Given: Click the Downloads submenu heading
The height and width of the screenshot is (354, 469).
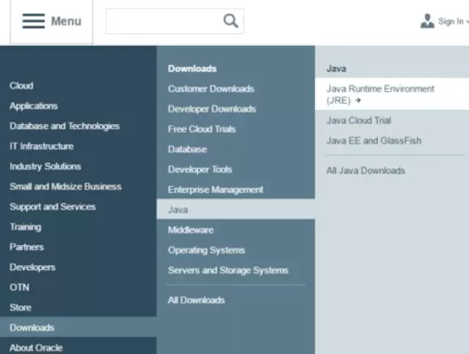Looking at the screenshot, I should point(192,69).
